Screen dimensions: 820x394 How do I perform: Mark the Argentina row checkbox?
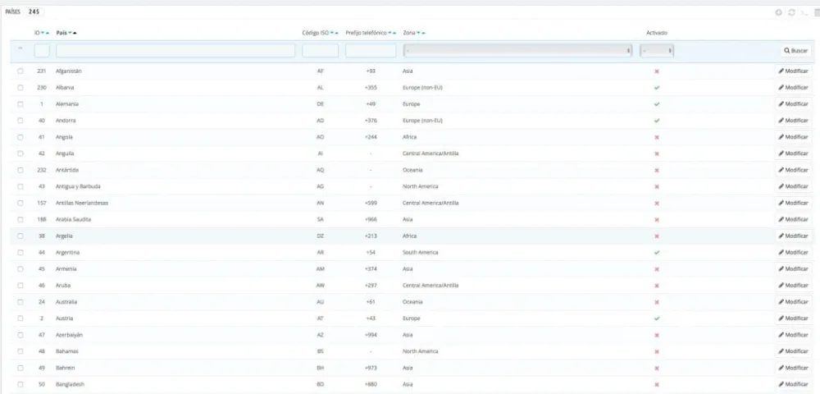tap(20, 252)
